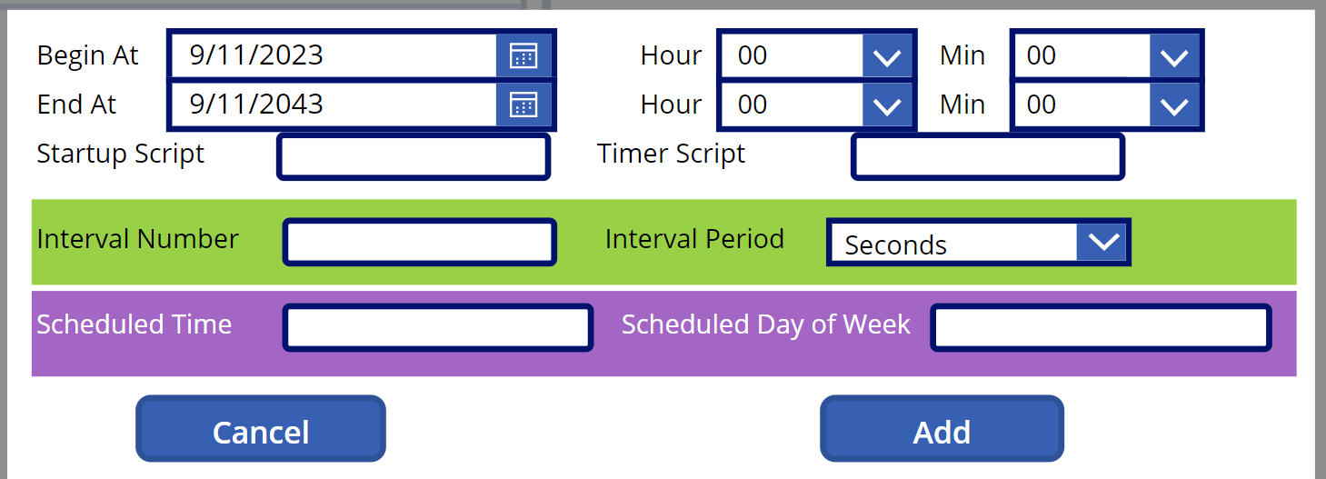Click the Begin At Hour value 00

(791, 56)
